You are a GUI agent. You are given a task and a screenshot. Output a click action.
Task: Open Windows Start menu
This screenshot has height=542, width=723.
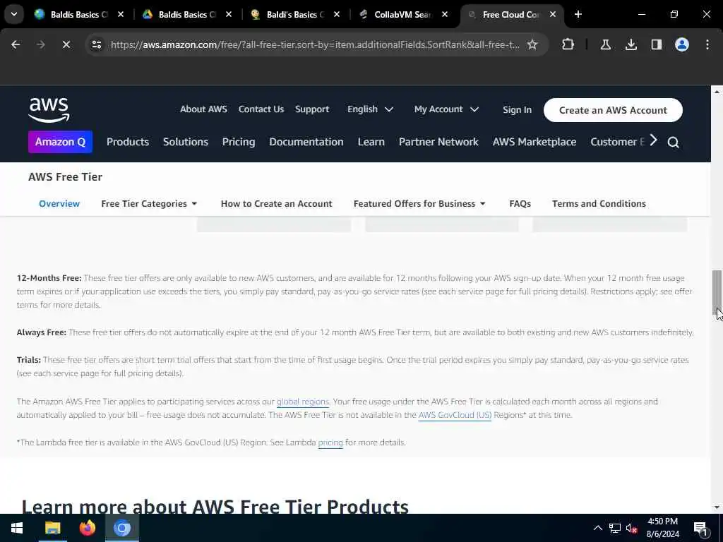tap(17, 528)
